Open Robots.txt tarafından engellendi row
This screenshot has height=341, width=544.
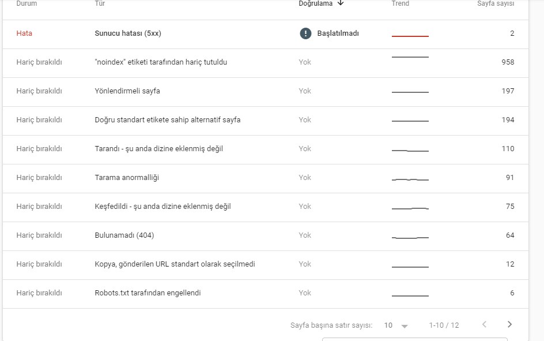point(266,294)
